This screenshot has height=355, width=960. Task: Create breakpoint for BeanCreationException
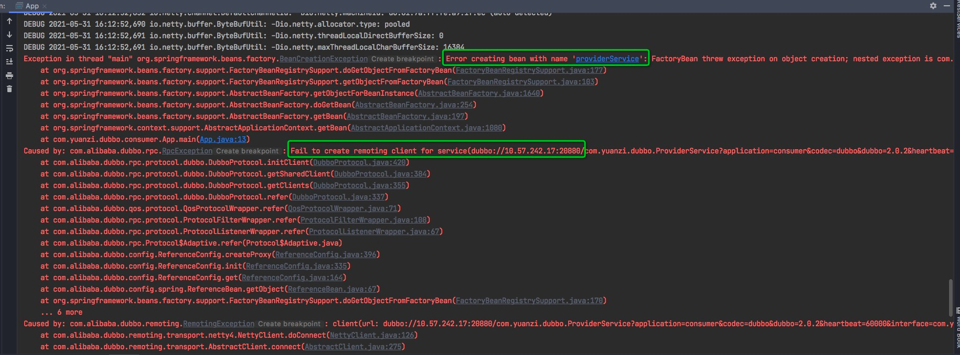pyautogui.click(x=403, y=59)
